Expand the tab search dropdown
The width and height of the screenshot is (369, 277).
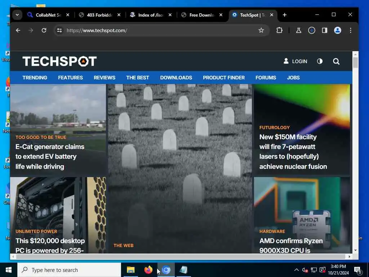17,15
